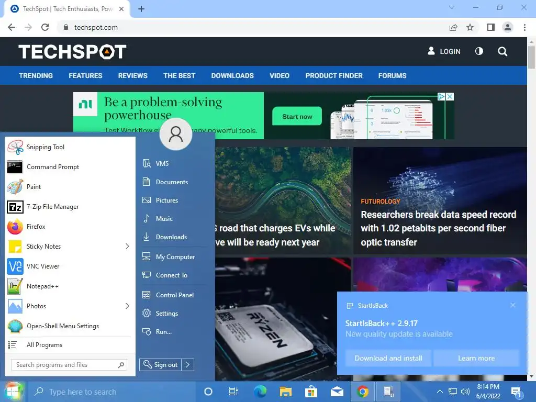Launch VNC Viewer
Screen dimensions: 536x402
pyautogui.click(x=70, y=266)
